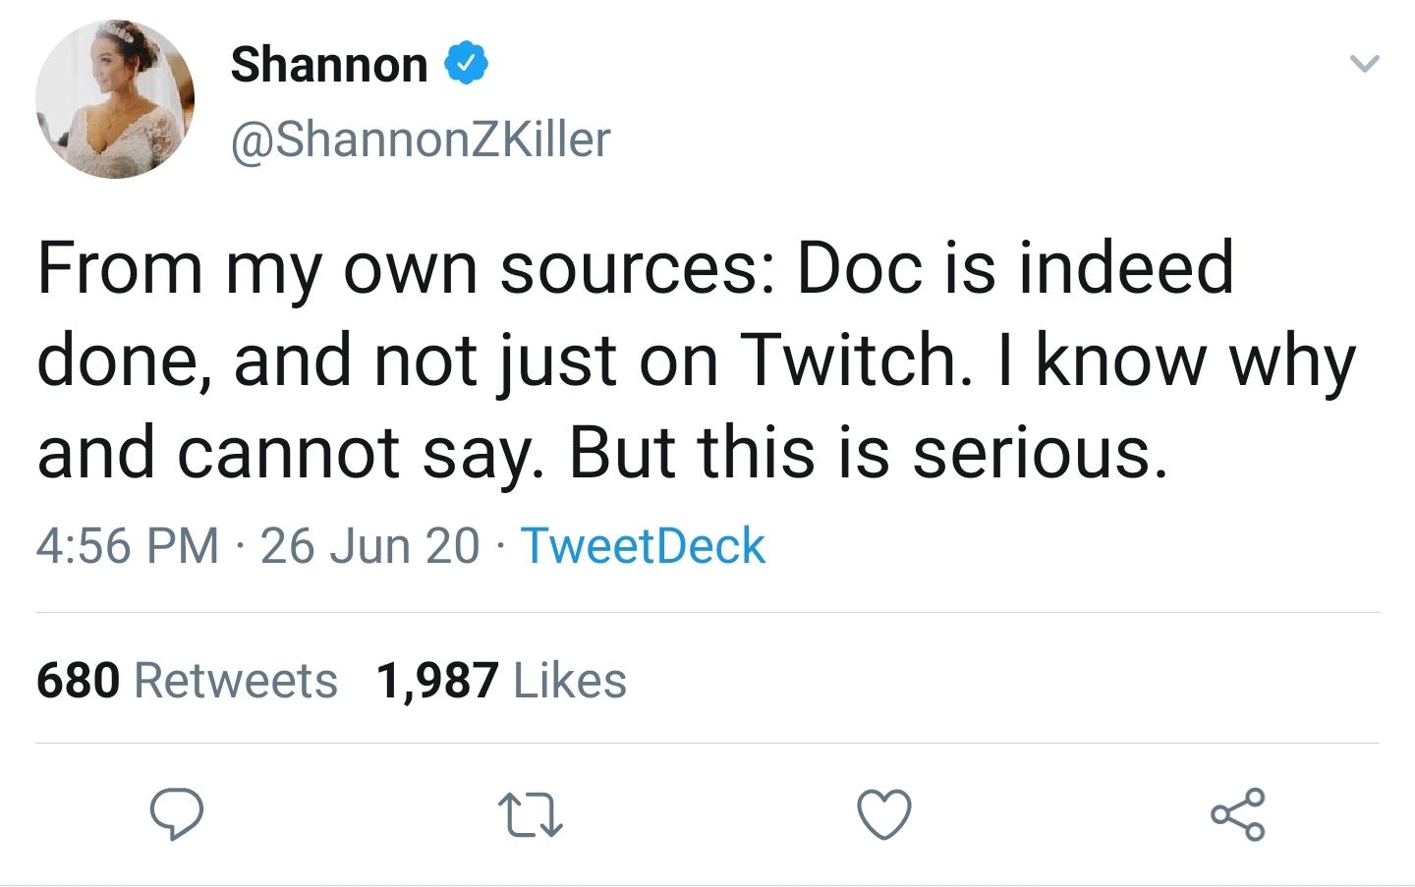1415x887 pixels.
Task: Click the word 'Twitch' in the tweet
Action: pyautogui.click(x=849, y=360)
